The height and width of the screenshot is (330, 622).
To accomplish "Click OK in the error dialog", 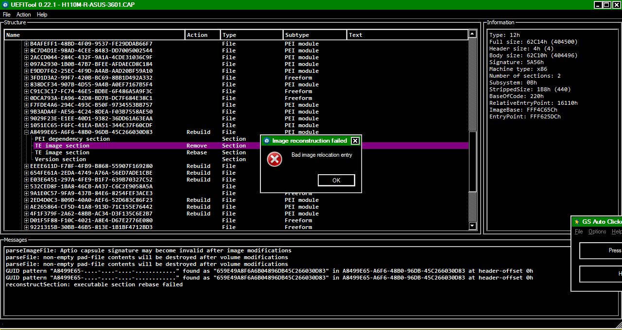I will [336, 180].
